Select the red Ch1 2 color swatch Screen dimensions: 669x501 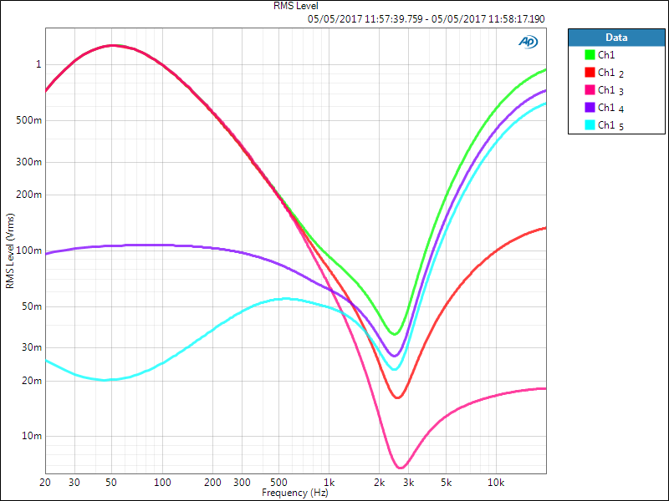click(590, 73)
